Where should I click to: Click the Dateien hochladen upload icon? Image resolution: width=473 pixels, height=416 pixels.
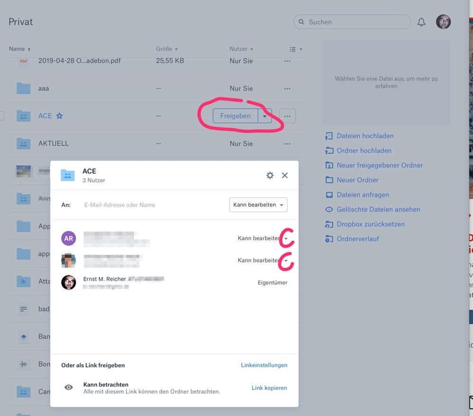tap(329, 136)
